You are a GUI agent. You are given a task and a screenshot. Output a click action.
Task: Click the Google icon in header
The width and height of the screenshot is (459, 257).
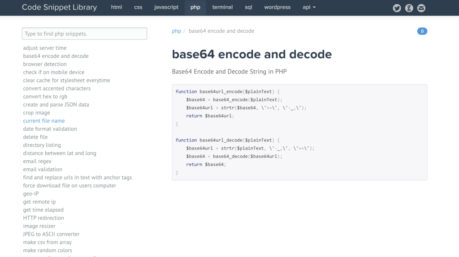coord(409,8)
